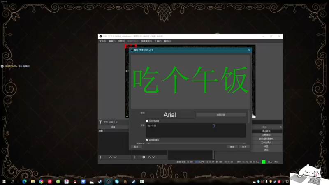
Task: Add a new scene with plus icon
Action: pos(100,157)
